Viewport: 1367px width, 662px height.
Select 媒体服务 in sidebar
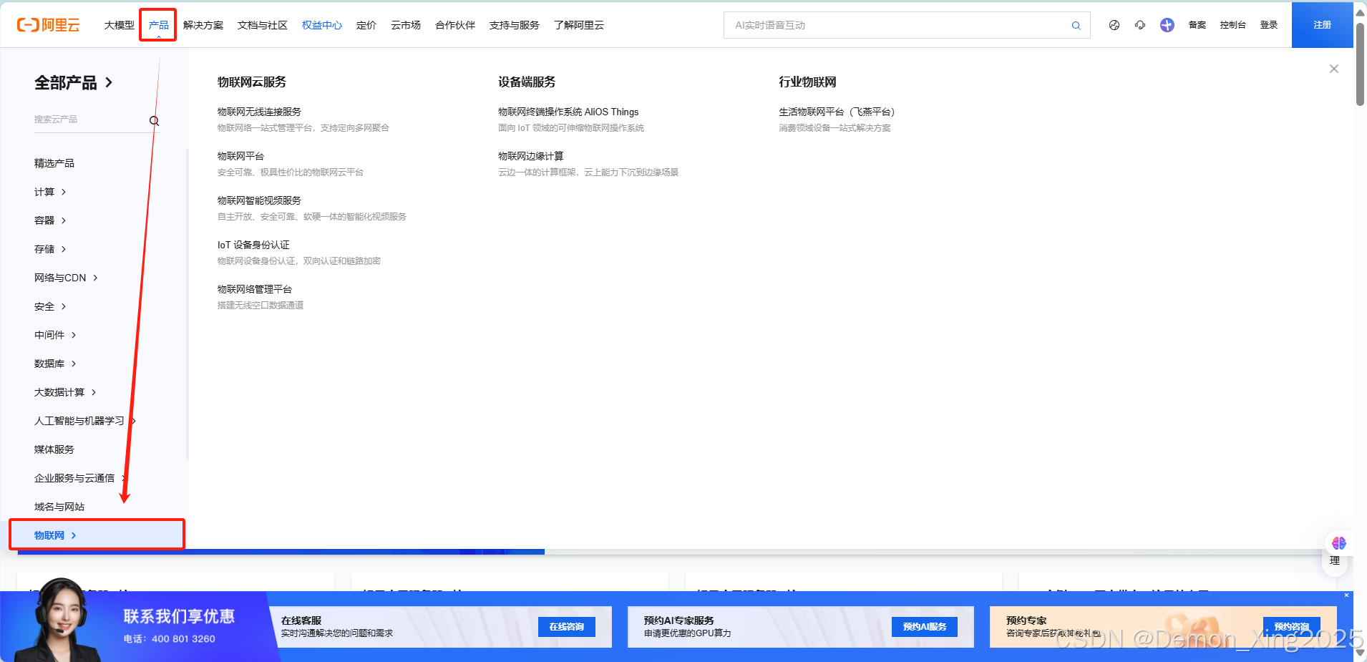(x=54, y=449)
